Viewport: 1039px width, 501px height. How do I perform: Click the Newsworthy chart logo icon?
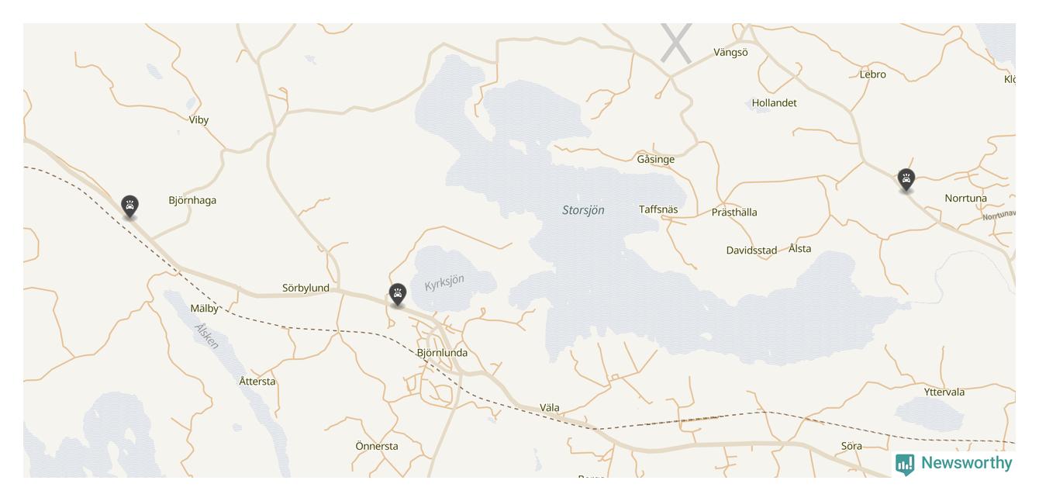pos(905,464)
